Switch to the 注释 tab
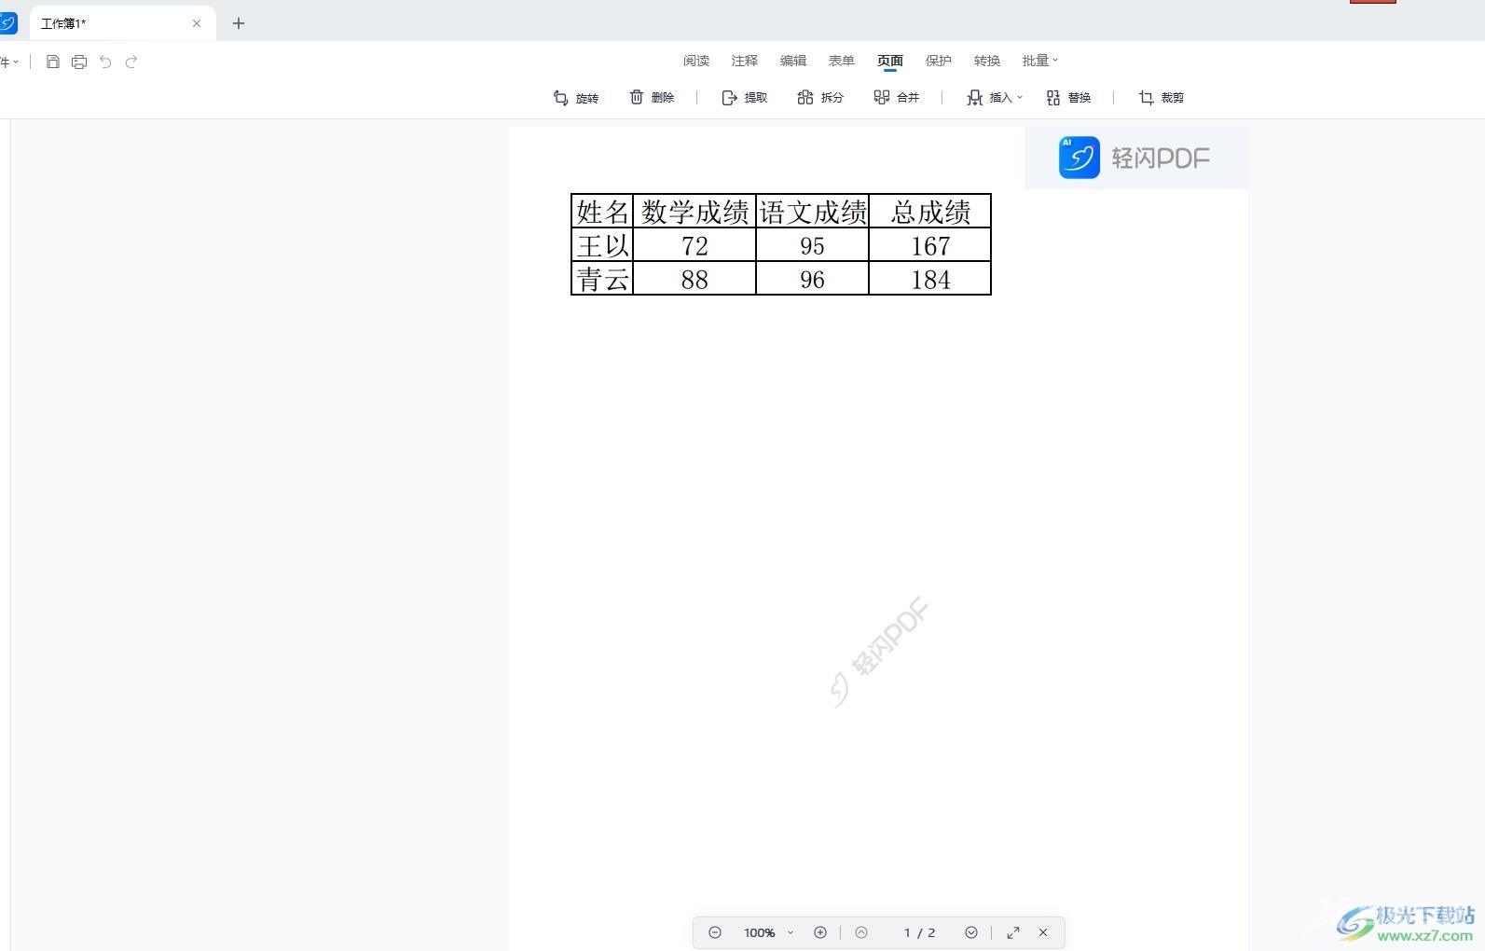Screen dimensions: 1485x951 coord(745,61)
